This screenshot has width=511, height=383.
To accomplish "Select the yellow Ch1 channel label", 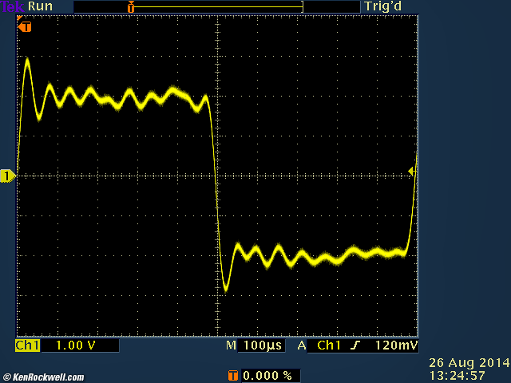I will tap(28, 345).
